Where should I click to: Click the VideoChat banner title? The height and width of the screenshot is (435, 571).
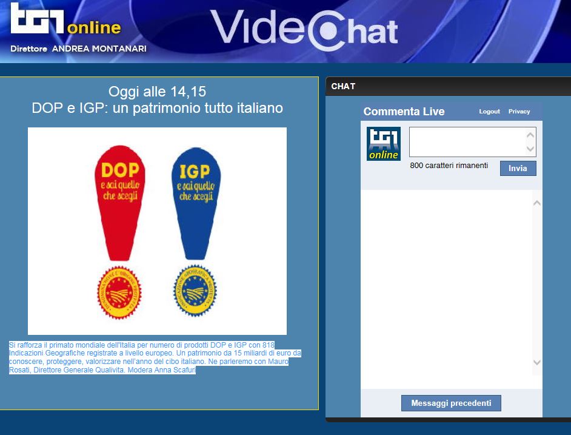[304, 29]
